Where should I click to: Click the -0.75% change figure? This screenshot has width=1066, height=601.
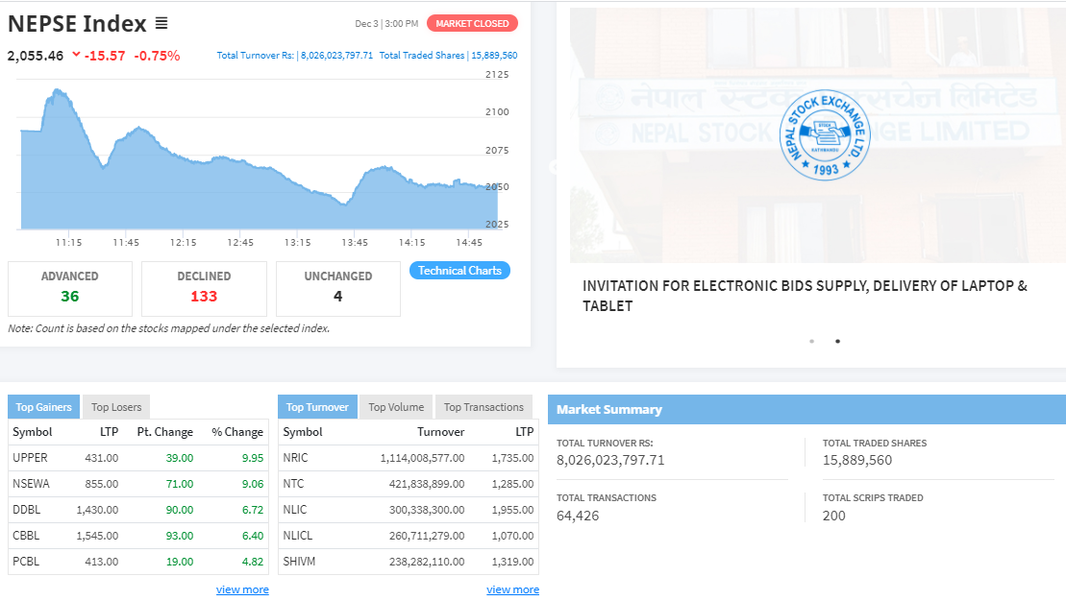157,56
